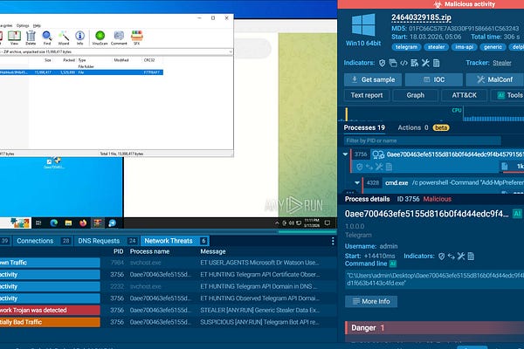Switch to the Connections tab
This screenshot has height=349, width=524.
tap(43, 241)
